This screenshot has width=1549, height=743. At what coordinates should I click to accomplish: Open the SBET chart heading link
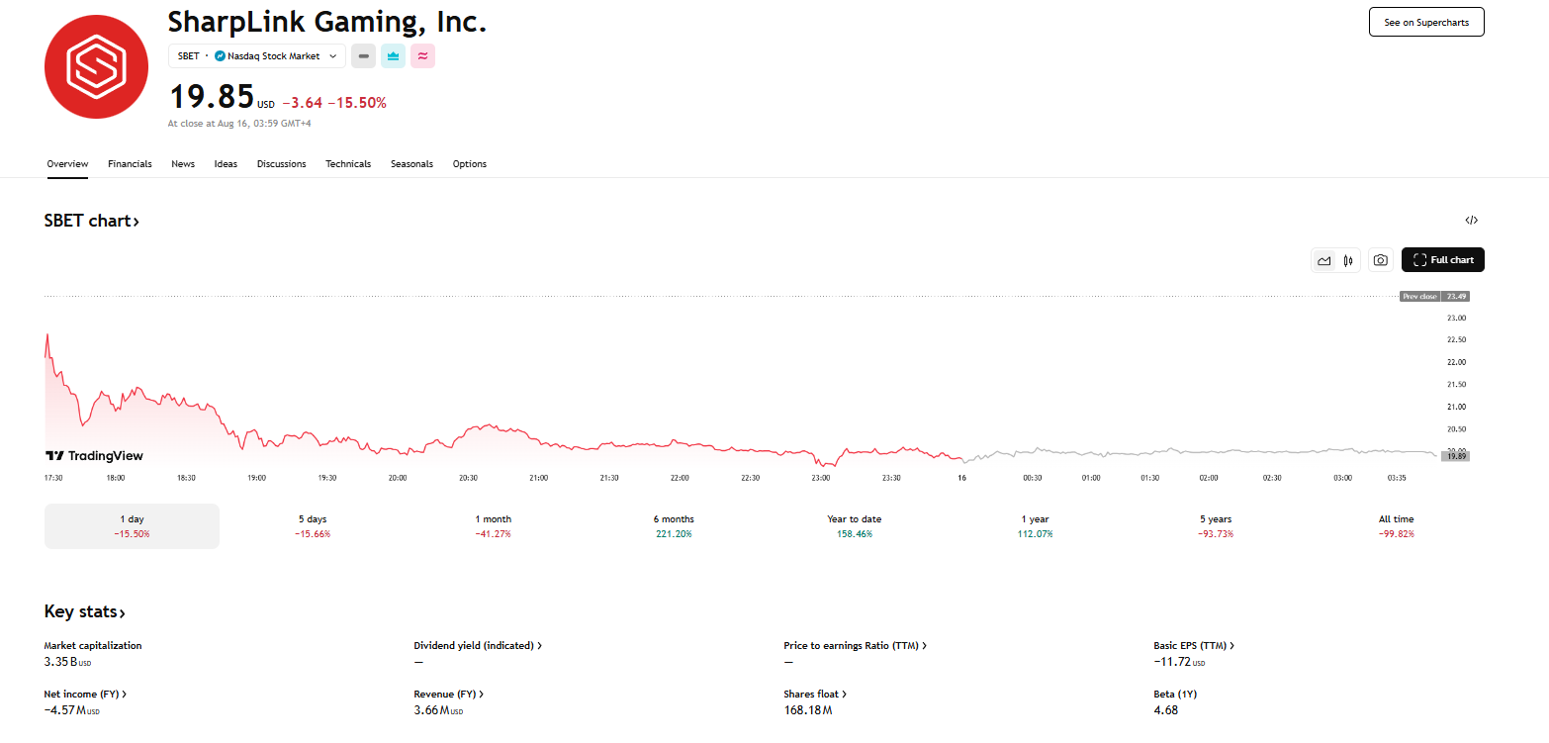click(x=91, y=221)
